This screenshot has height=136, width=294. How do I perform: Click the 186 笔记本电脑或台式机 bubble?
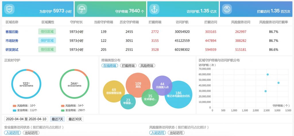point(179,94)
